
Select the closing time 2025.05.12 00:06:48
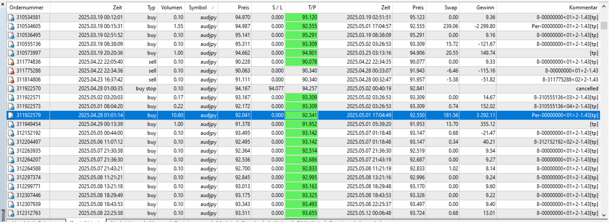click(369, 213)
